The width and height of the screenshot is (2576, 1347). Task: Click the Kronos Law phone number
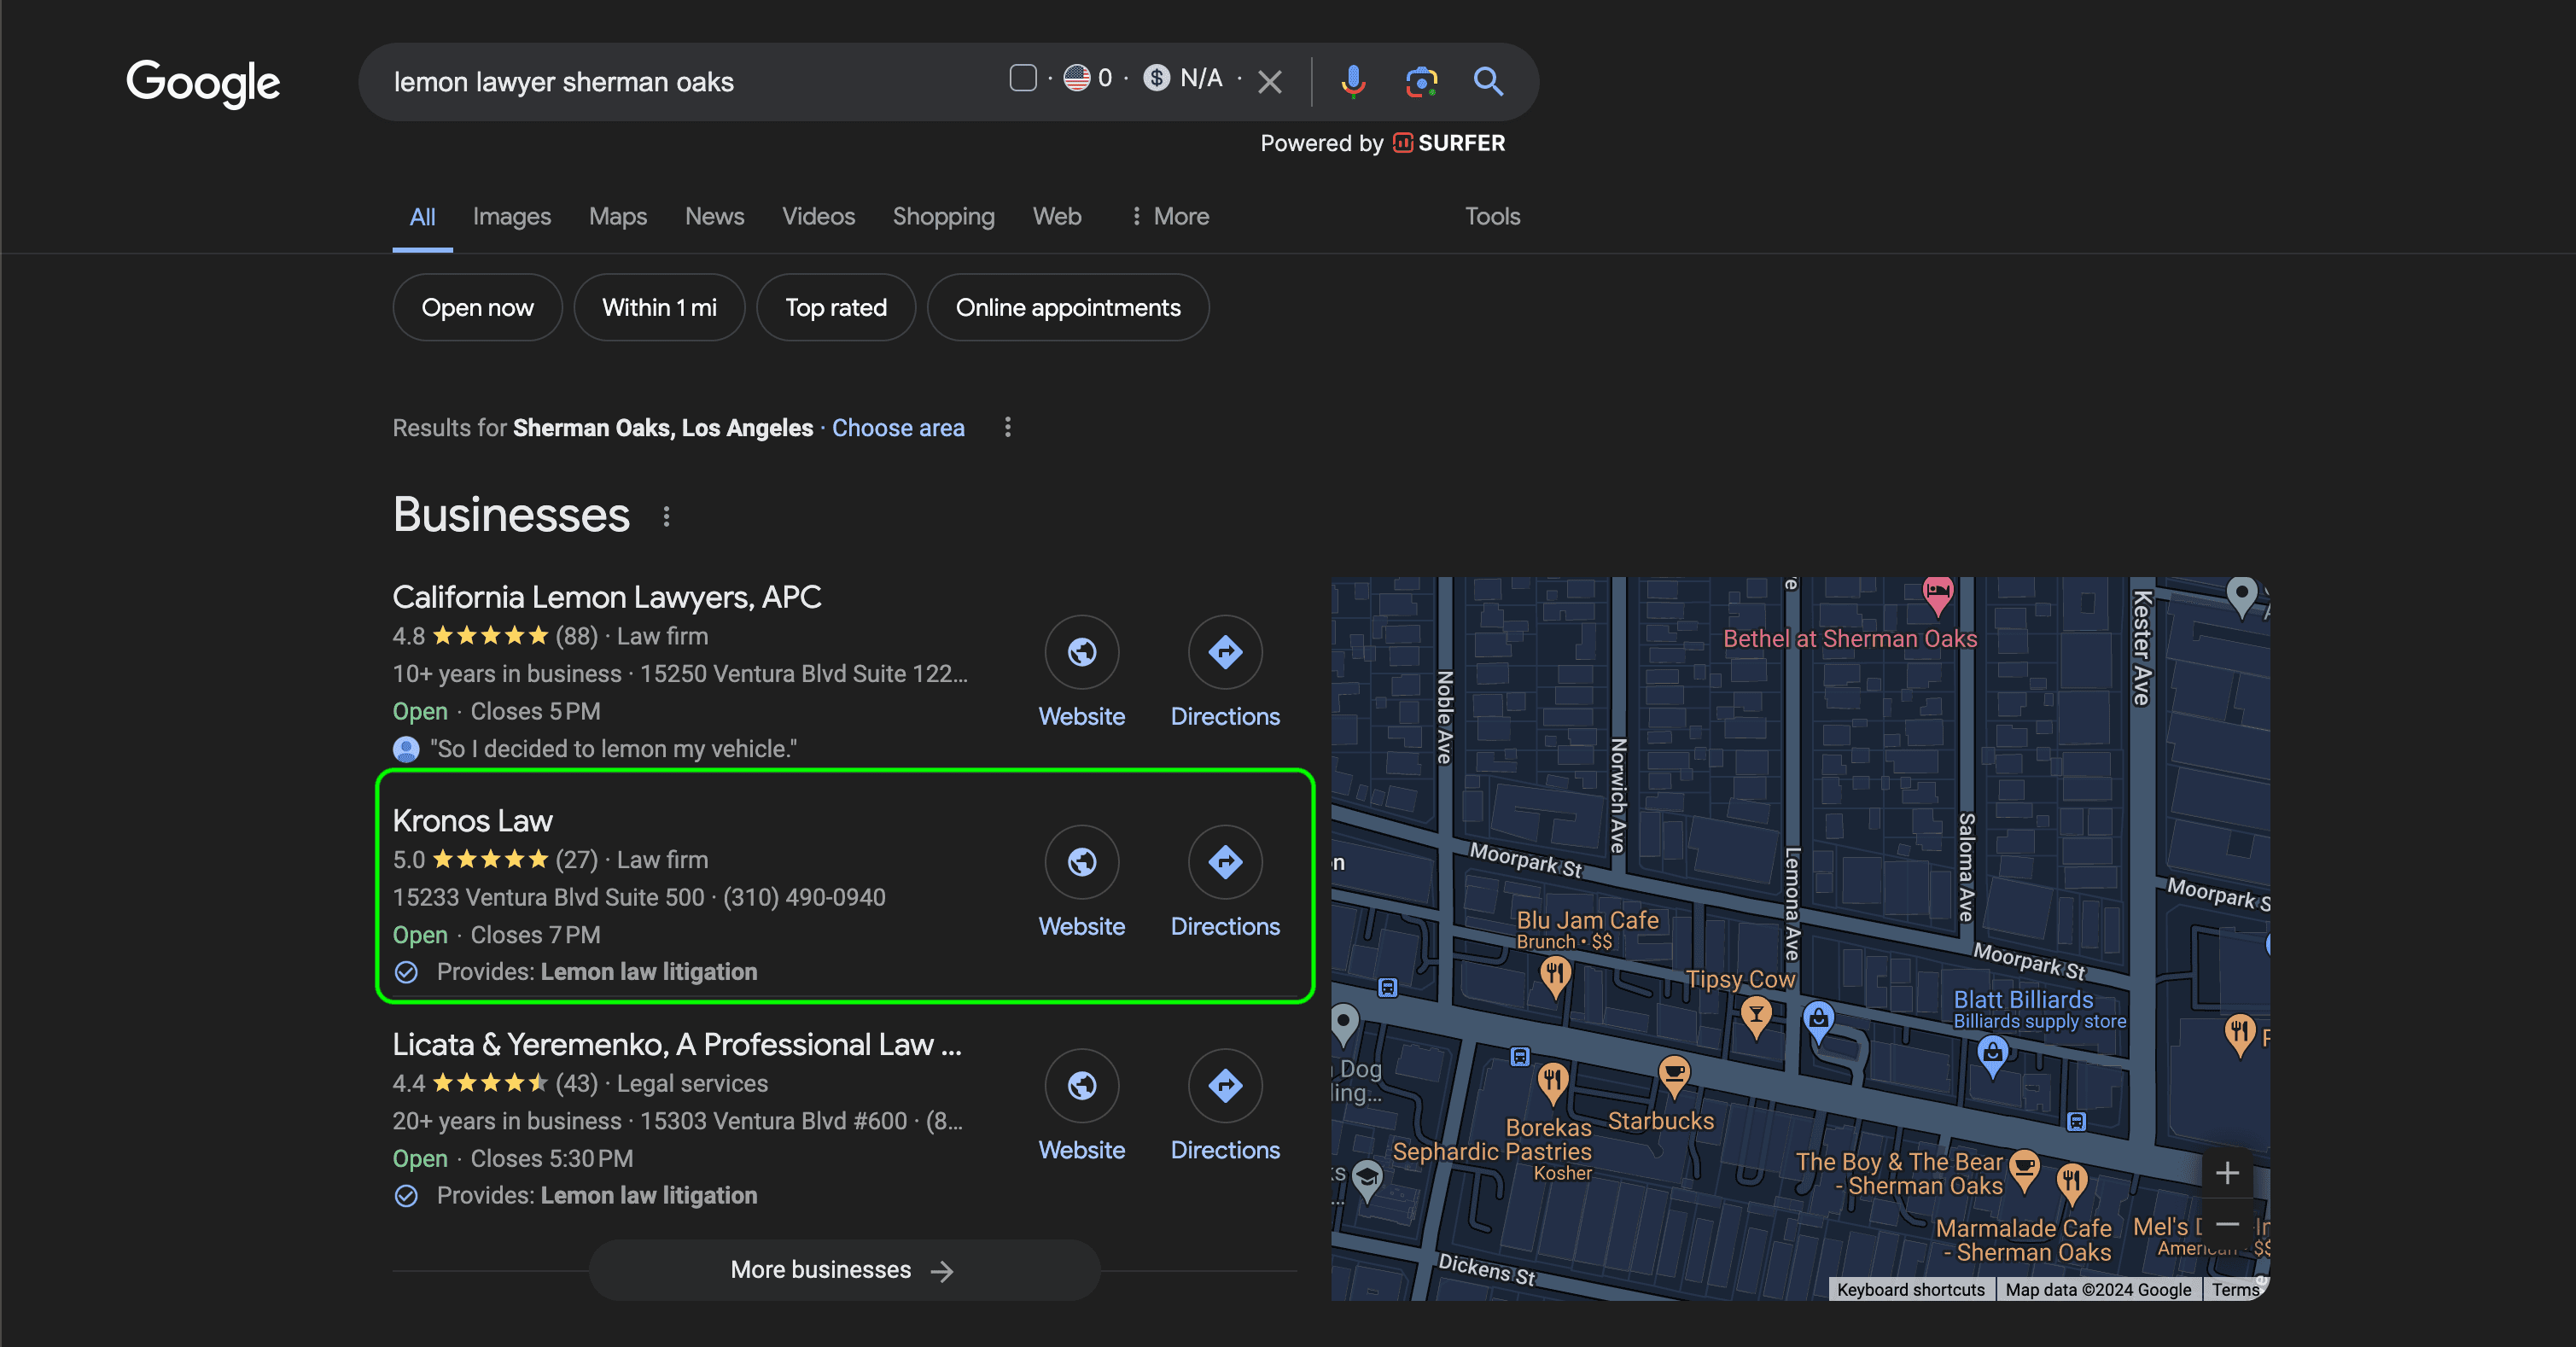coord(804,898)
